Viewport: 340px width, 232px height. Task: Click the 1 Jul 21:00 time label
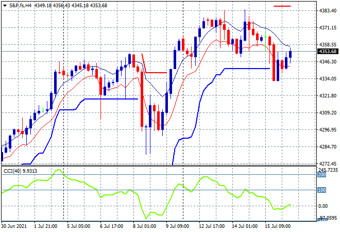[45, 226]
